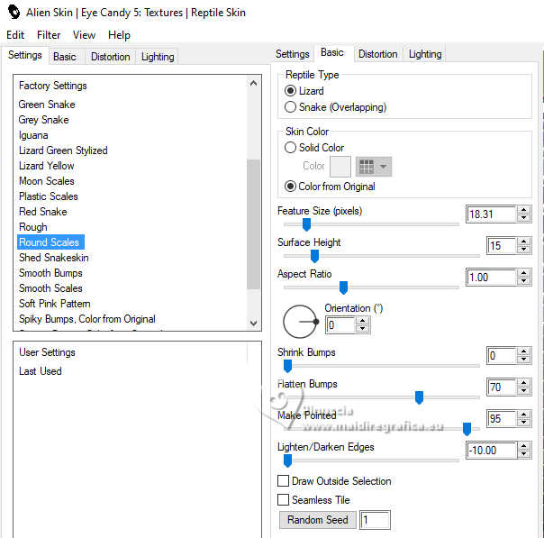This screenshot has height=538, width=544.
Task: Click the settings list scroll up arrow
Action: click(254, 83)
